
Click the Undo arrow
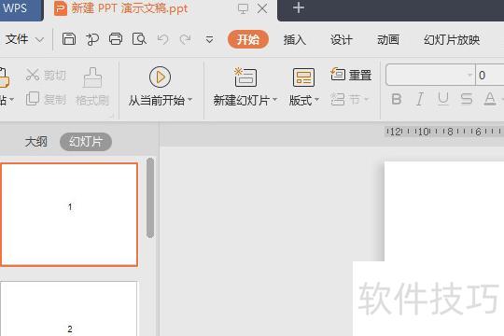click(x=163, y=39)
